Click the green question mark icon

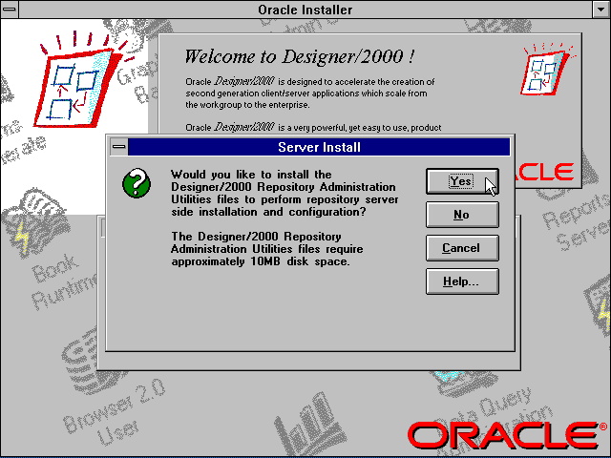[x=136, y=183]
